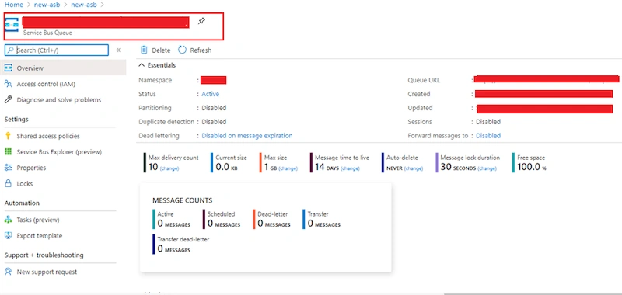This screenshot has height=295, width=622.
Task: Click the Tasks (preview) hierarchy icon
Action: point(9,220)
